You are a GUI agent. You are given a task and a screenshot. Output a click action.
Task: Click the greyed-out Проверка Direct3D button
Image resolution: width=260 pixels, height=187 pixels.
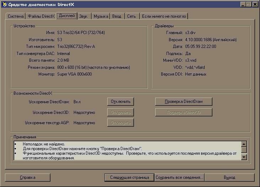pos(184,112)
